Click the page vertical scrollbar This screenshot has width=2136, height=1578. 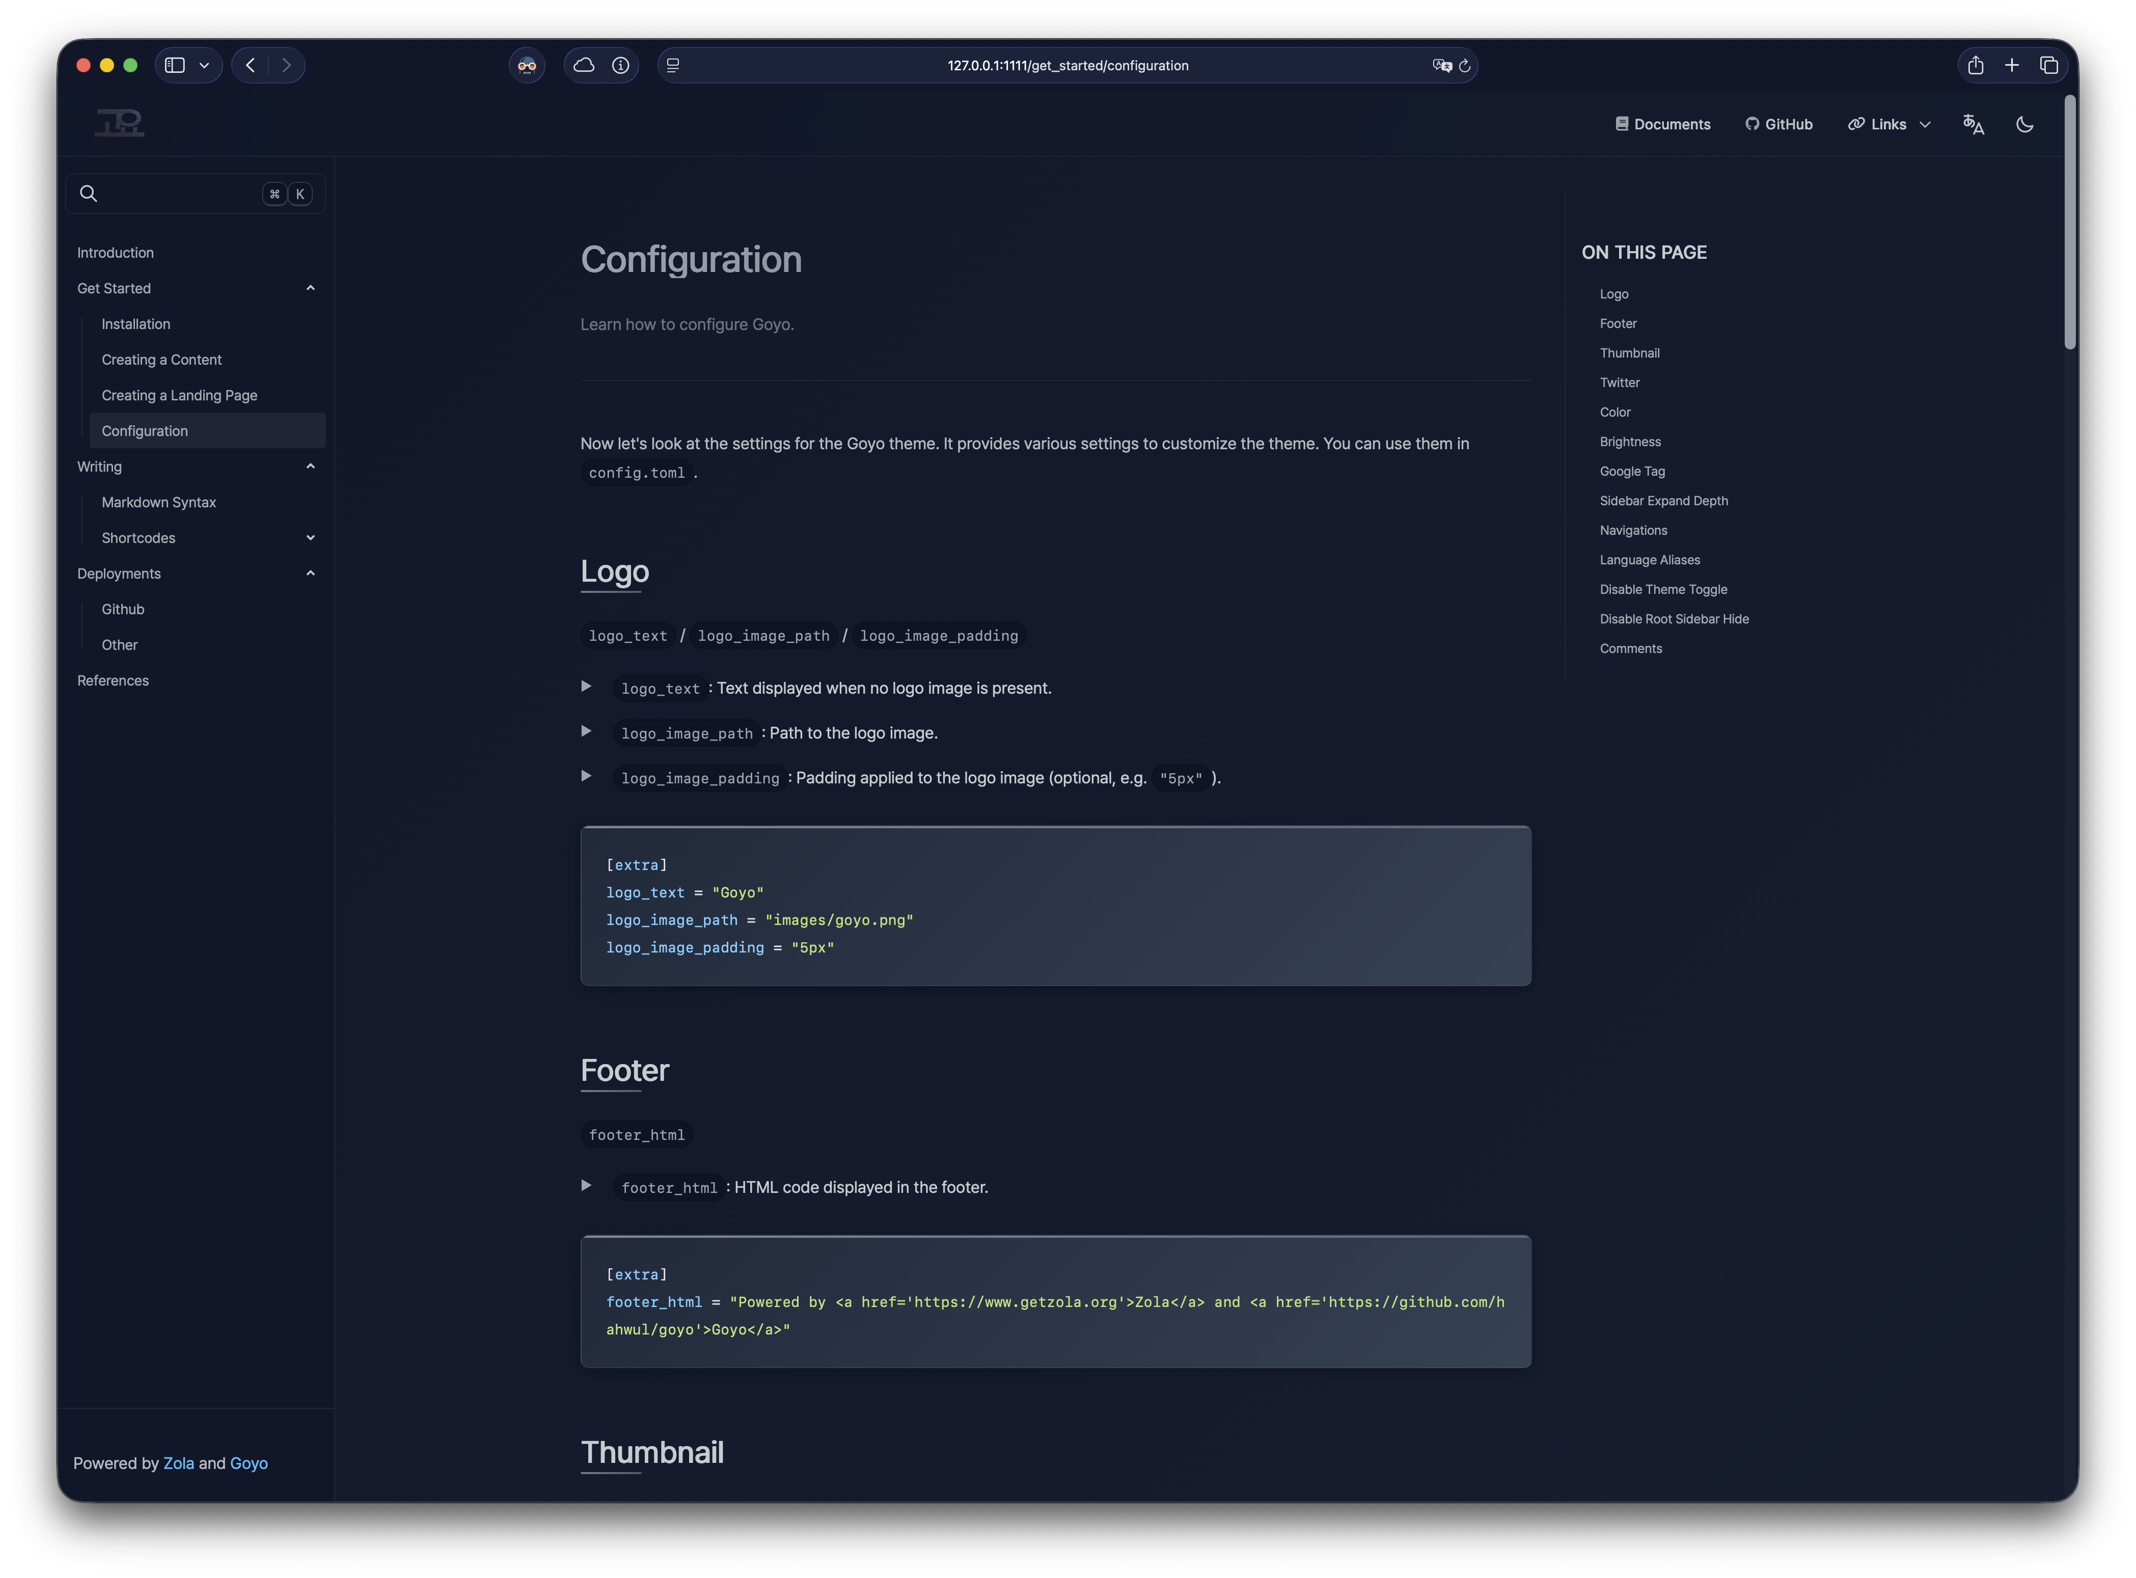click(2069, 222)
